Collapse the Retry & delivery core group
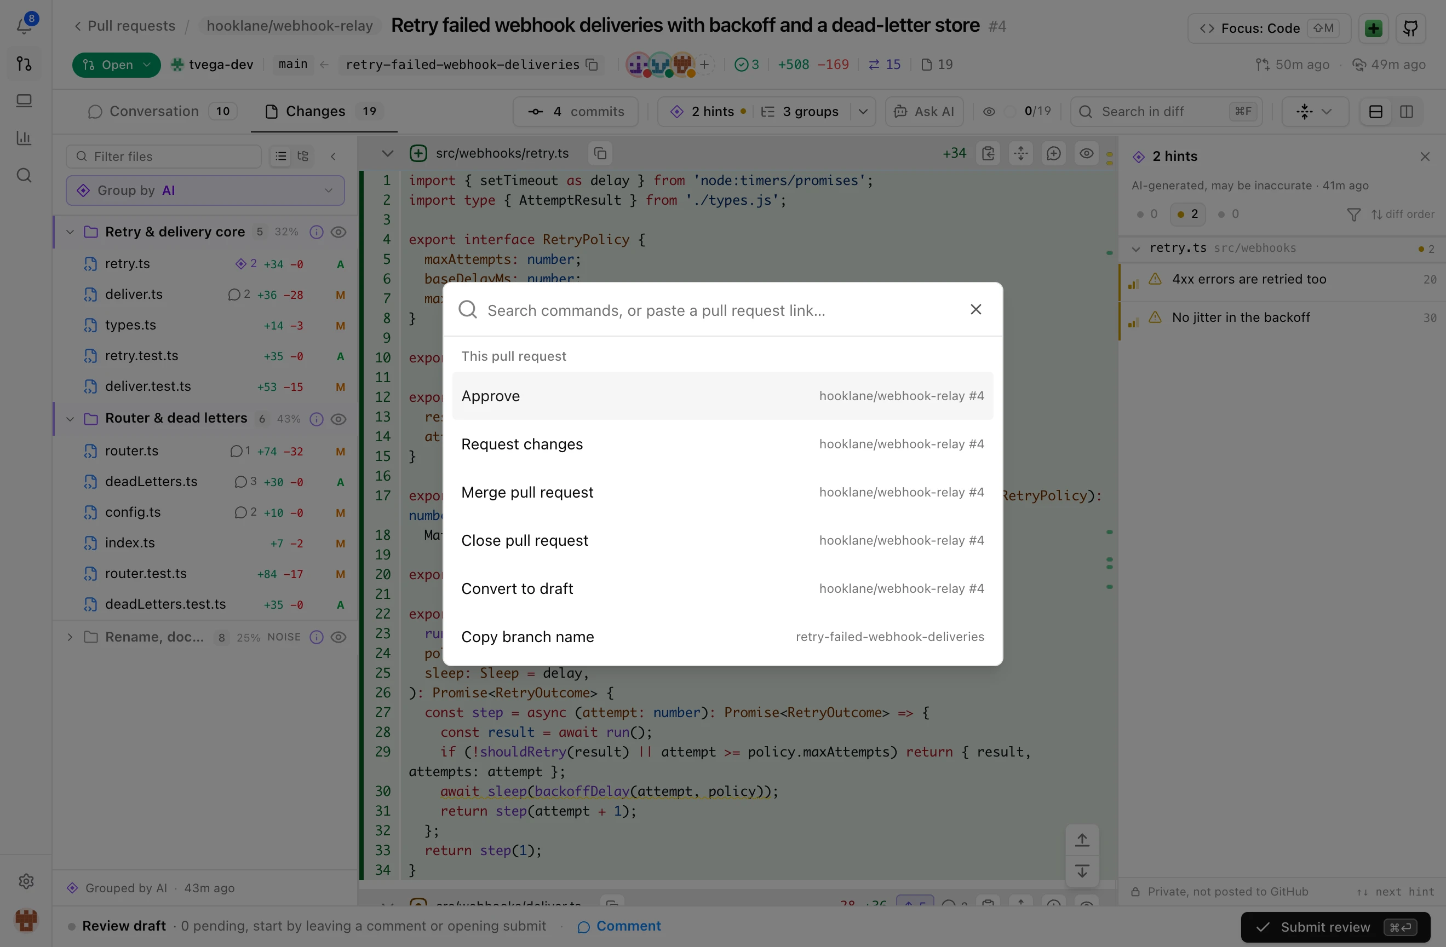Screen dimensions: 1446x947 point(70,233)
